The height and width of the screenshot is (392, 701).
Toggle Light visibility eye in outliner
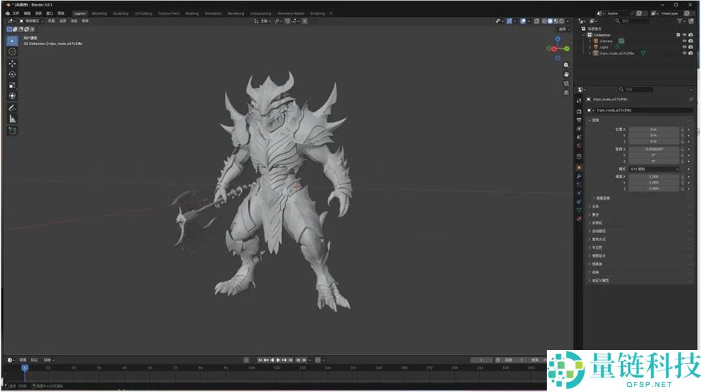684,47
